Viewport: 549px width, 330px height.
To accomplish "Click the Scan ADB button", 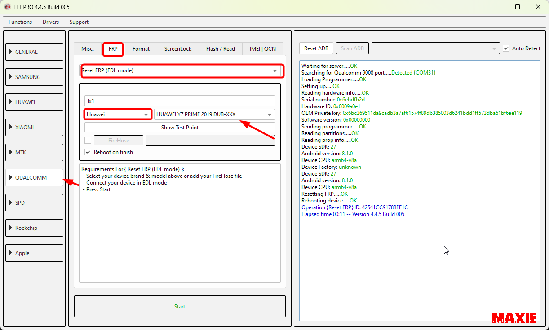I will pyautogui.click(x=353, y=48).
